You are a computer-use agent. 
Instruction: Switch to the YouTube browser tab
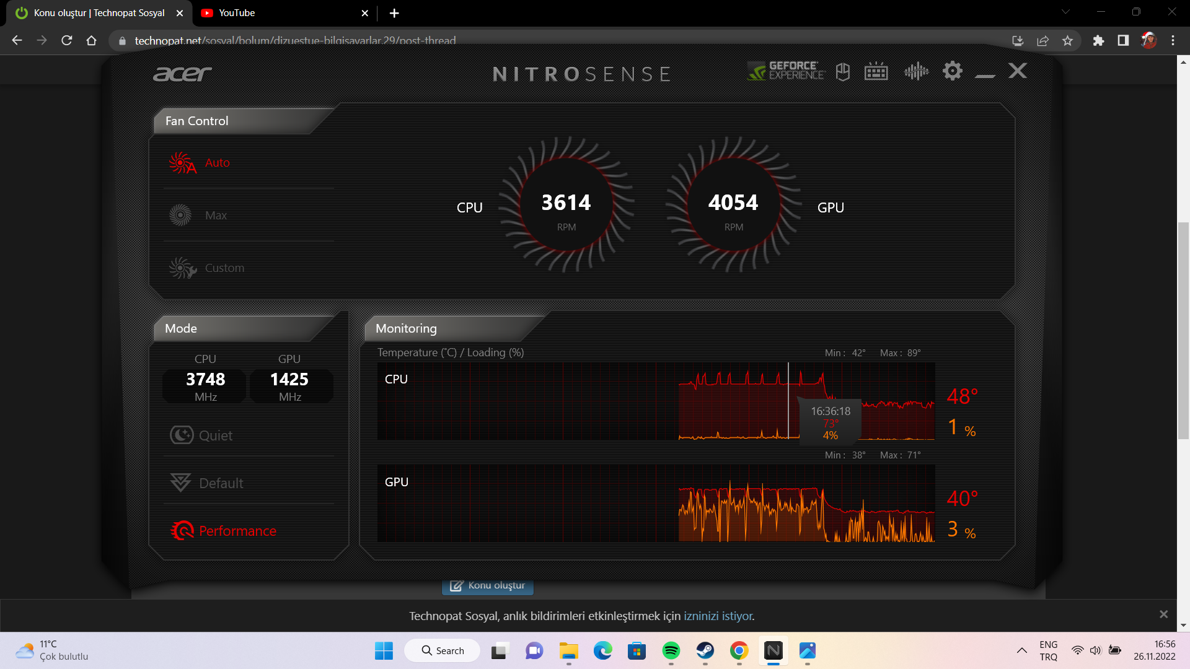tap(237, 13)
